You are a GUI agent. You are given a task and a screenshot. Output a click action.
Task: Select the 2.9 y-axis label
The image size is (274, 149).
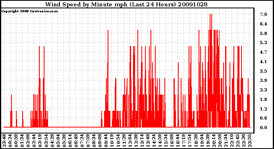[263, 80]
